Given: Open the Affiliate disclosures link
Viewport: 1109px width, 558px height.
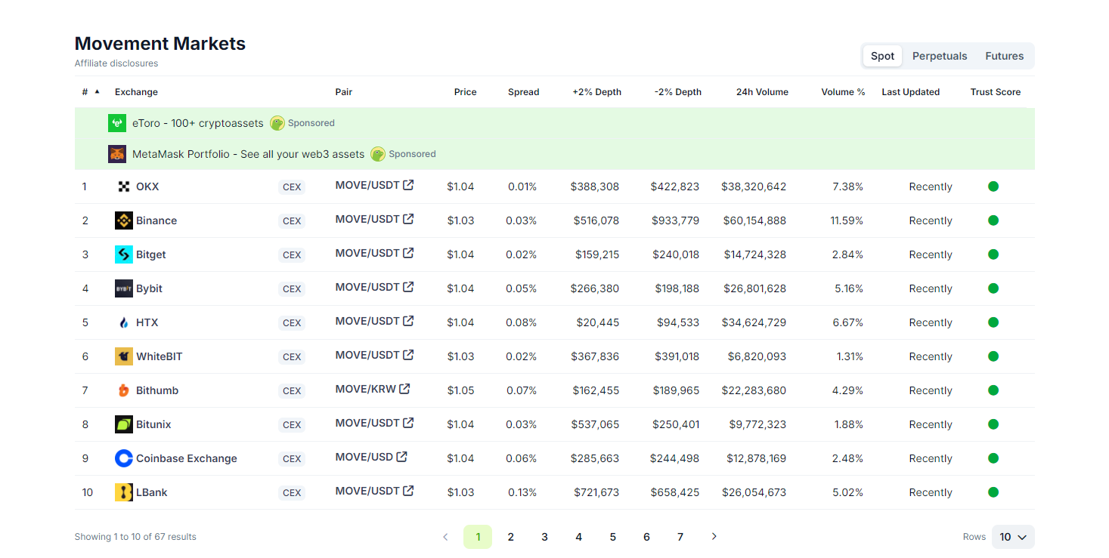Looking at the screenshot, I should [x=116, y=63].
